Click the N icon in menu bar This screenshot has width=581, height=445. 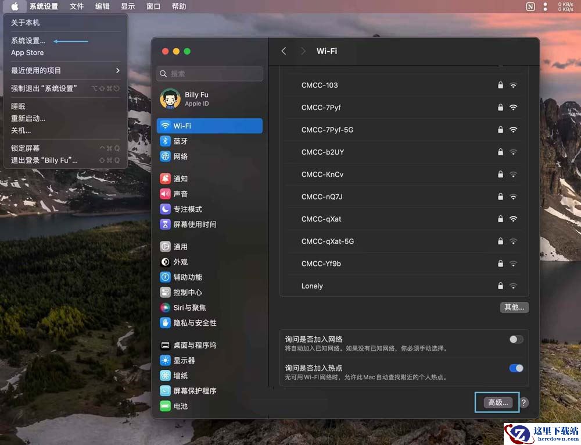530,6
